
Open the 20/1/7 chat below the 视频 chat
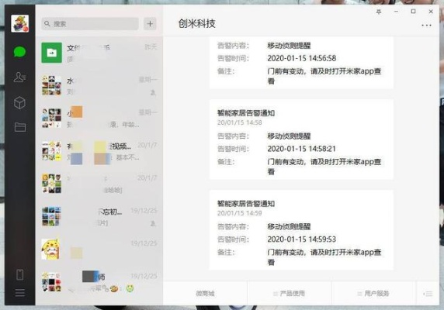[x=99, y=184]
